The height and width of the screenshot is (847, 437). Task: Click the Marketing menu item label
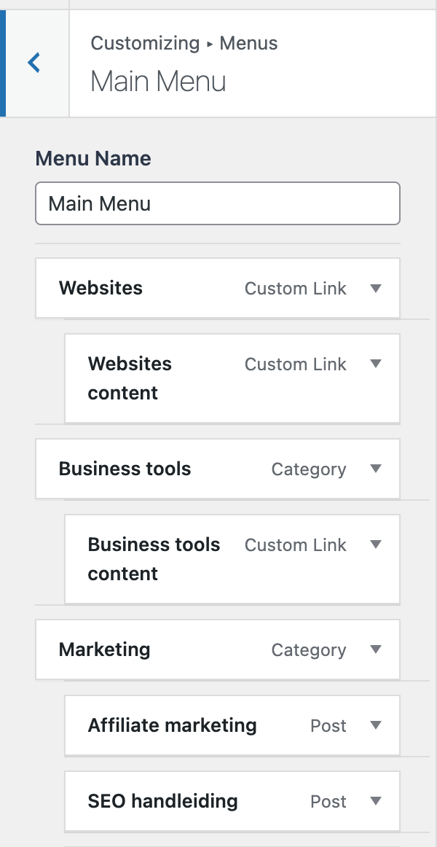104,649
